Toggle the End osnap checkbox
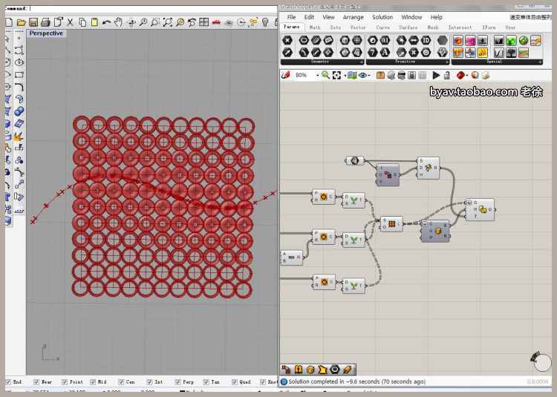Image resolution: width=557 pixels, height=397 pixels. click(9, 382)
